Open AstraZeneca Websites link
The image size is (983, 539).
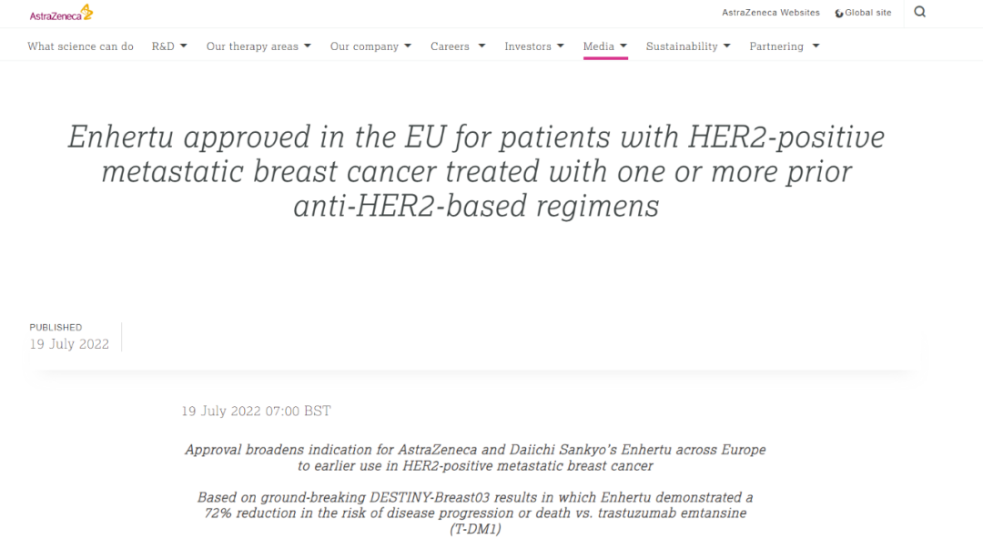point(770,13)
